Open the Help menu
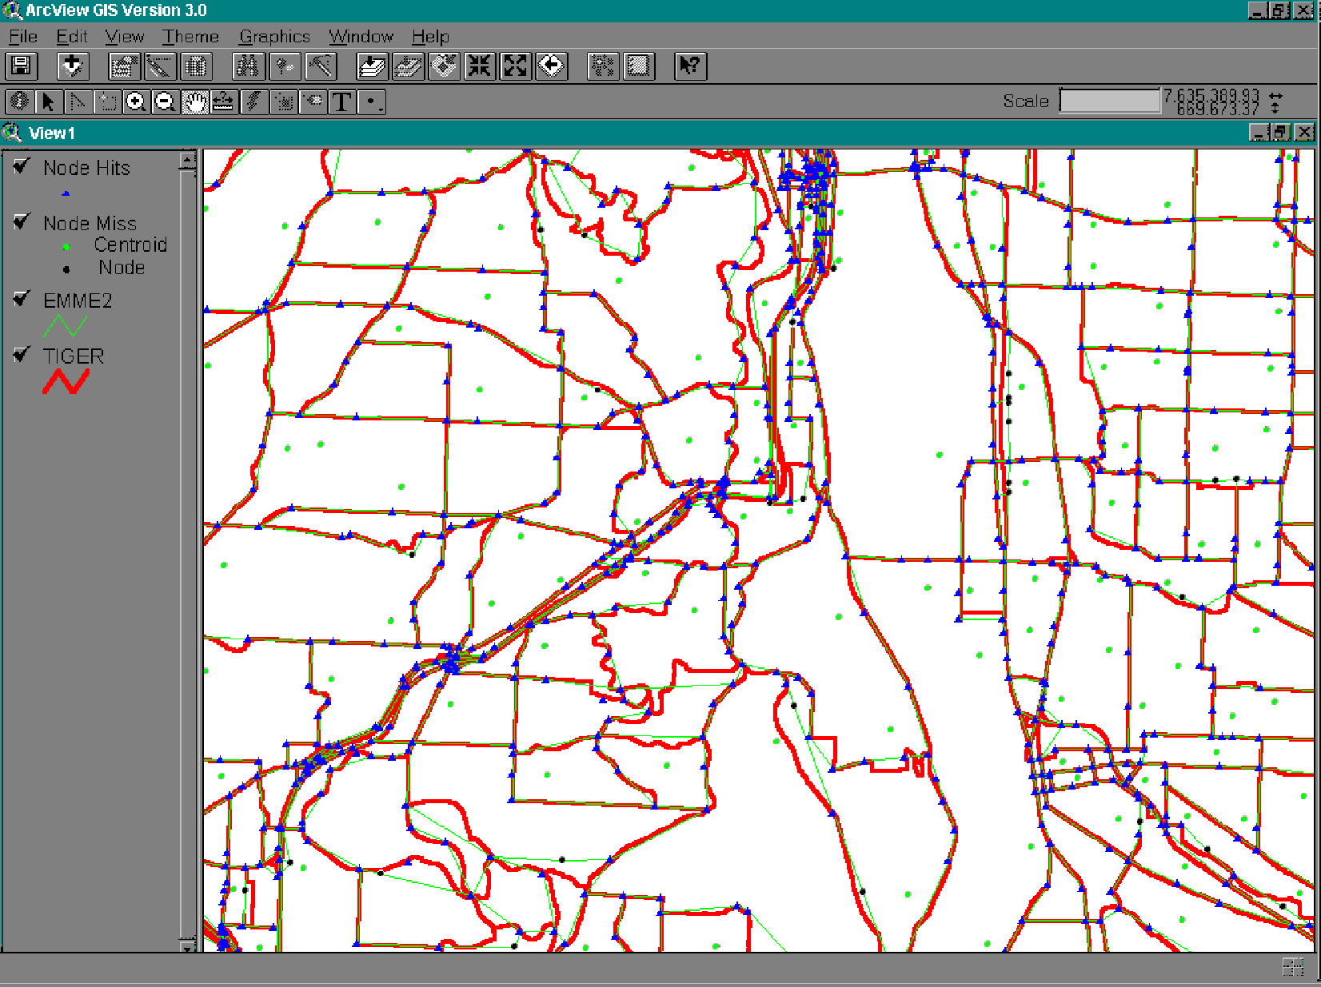The height and width of the screenshot is (987, 1321). tap(430, 37)
